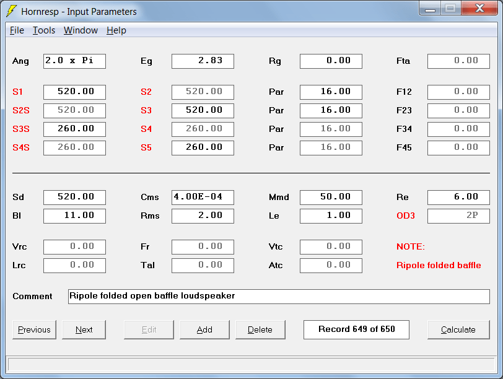Click the Par field beside F34
The image size is (503, 379).
pos(331,129)
